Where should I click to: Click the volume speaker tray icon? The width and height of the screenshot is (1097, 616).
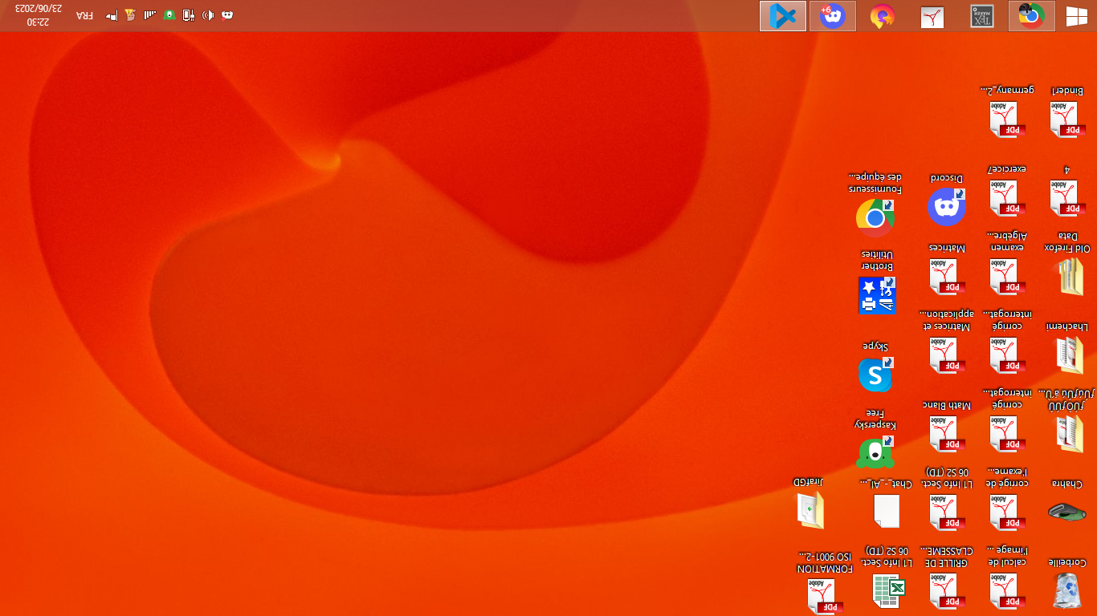click(x=208, y=15)
